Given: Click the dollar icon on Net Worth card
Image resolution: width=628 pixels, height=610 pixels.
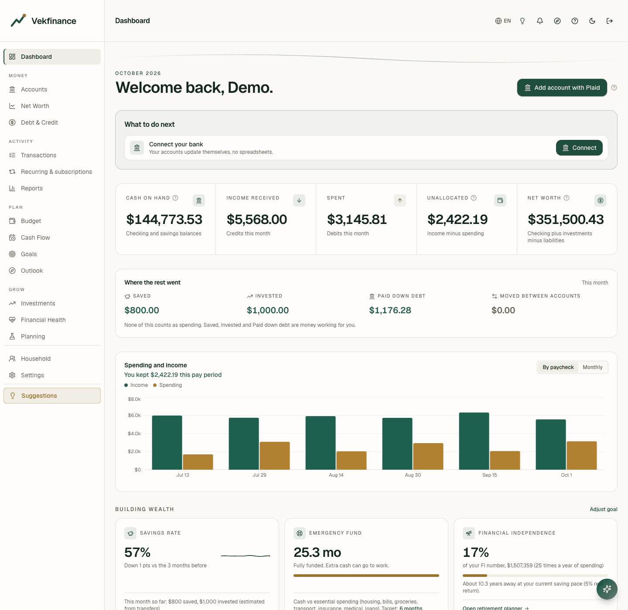Looking at the screenshot, I should [601, 200].
